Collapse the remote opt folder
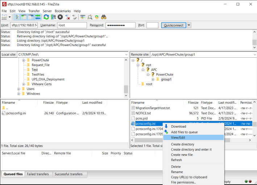Viewport: 257px width, 185px height. (138, 65)
